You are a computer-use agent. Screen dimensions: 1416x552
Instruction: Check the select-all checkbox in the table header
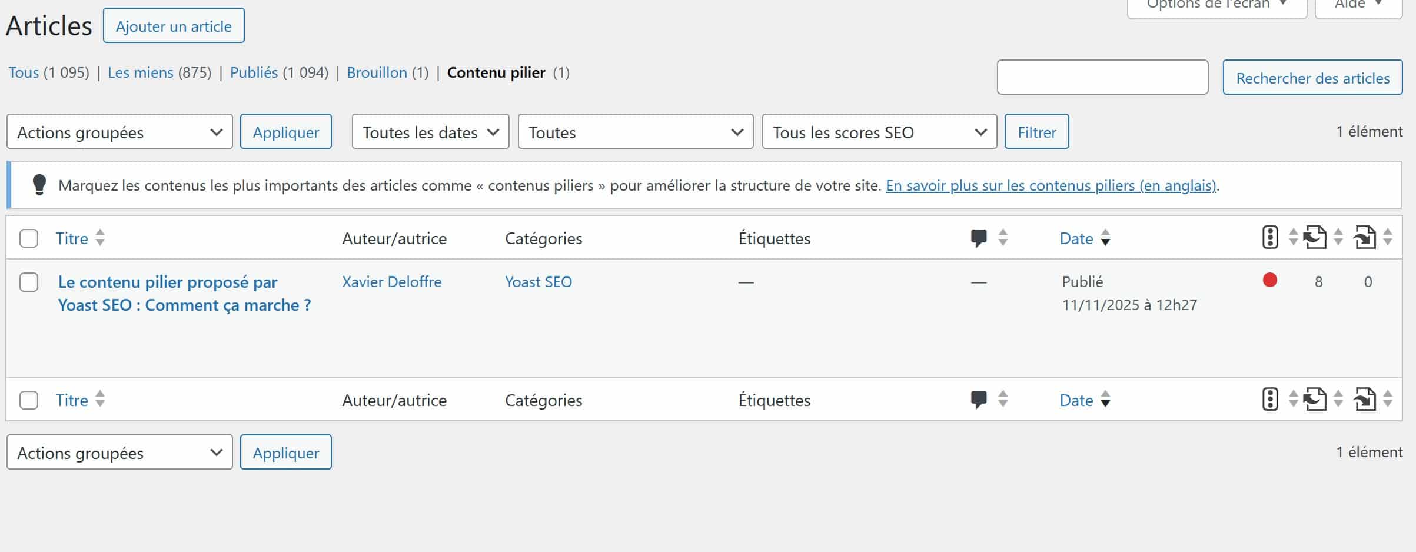(x=28, y=238)
